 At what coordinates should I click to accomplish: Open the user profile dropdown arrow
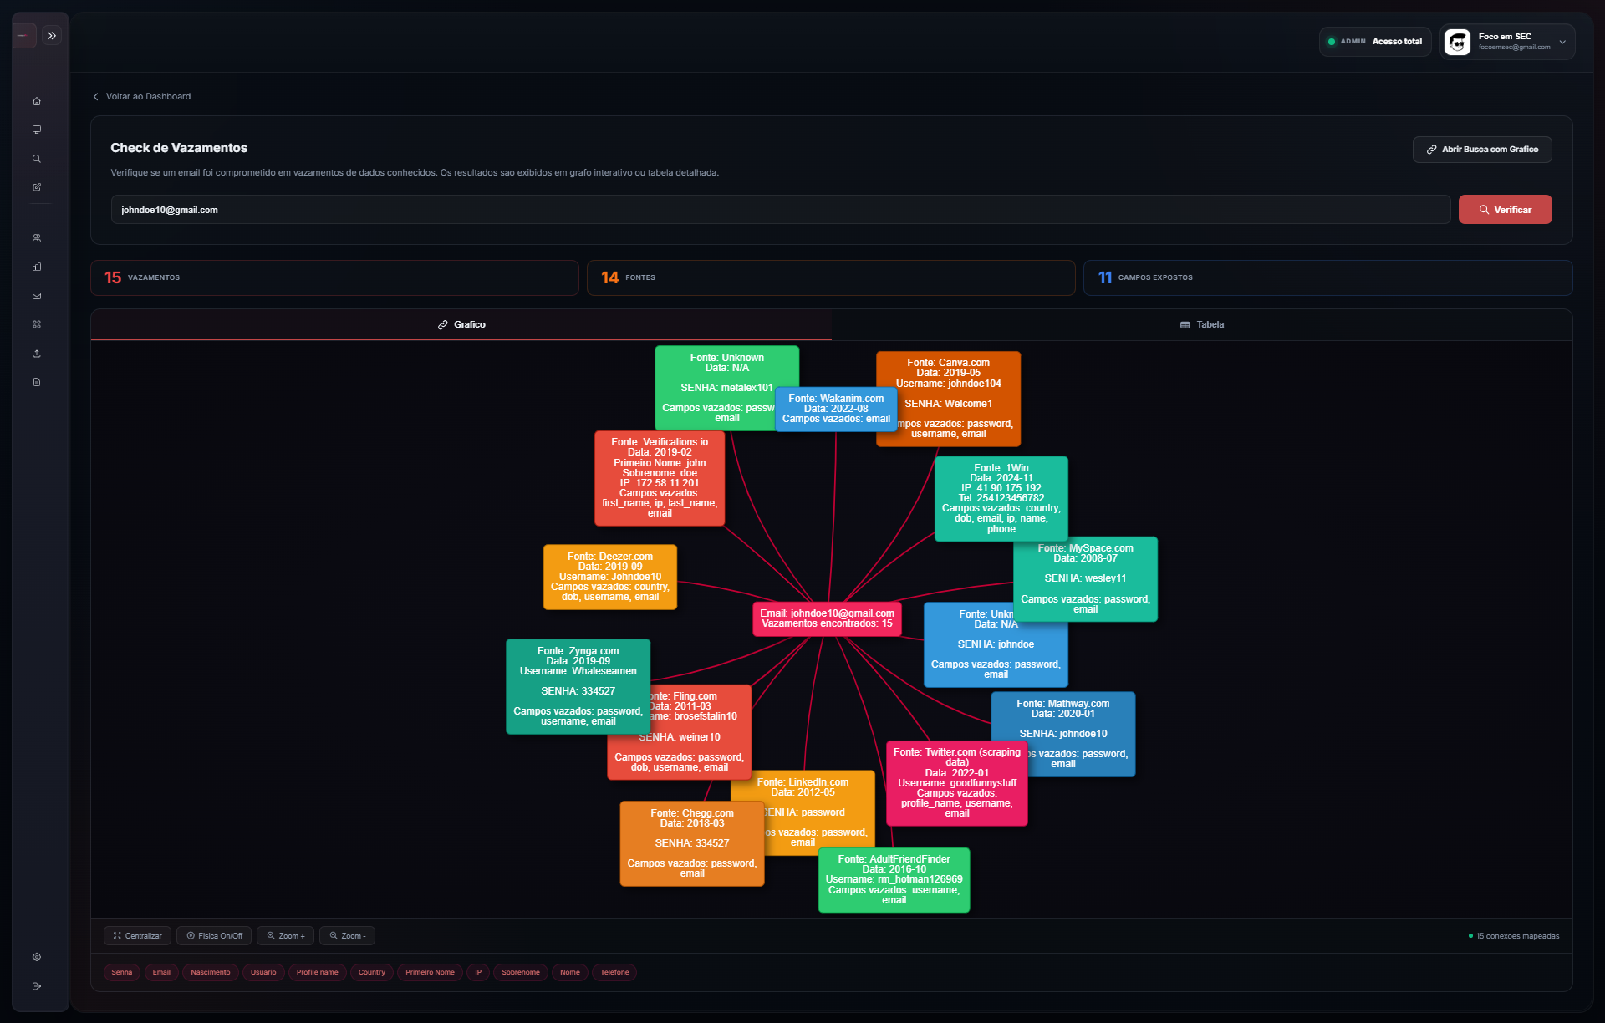click(x=1562, y=42)
